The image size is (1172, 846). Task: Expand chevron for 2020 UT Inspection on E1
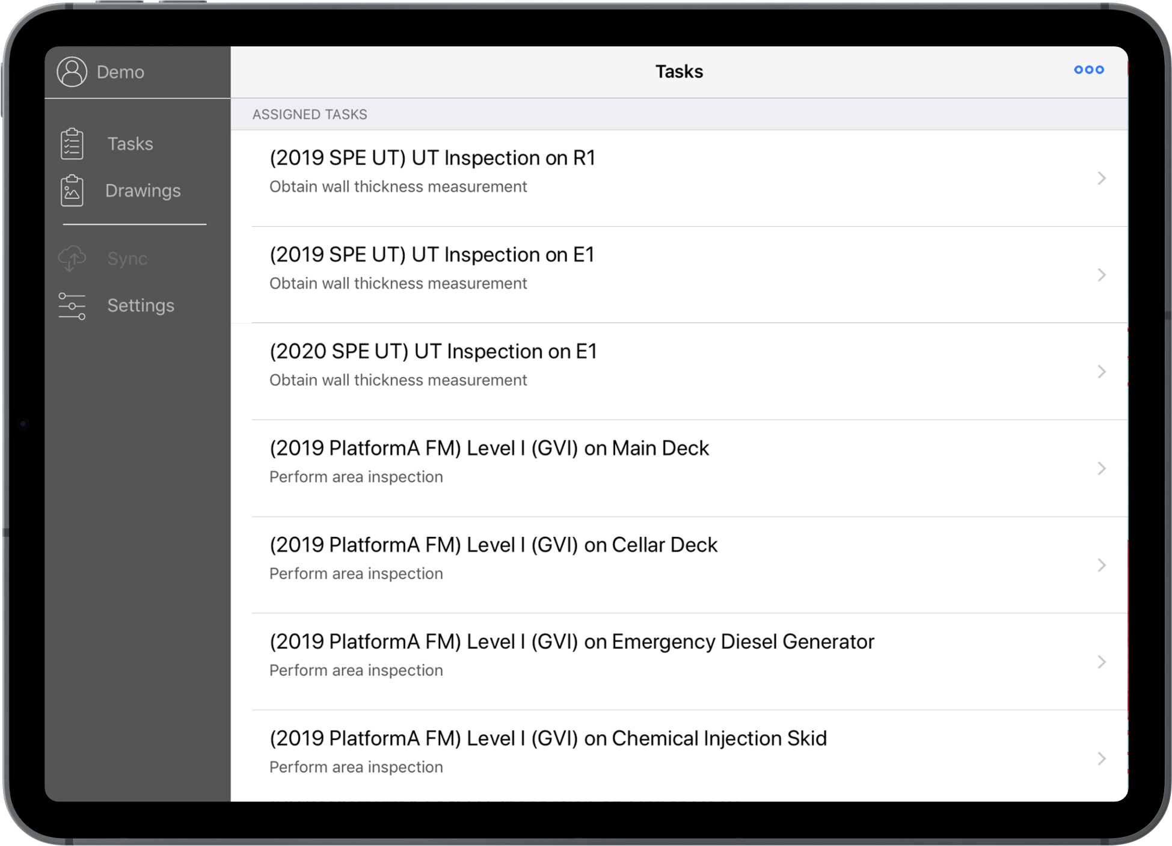tap(1101, 372)
